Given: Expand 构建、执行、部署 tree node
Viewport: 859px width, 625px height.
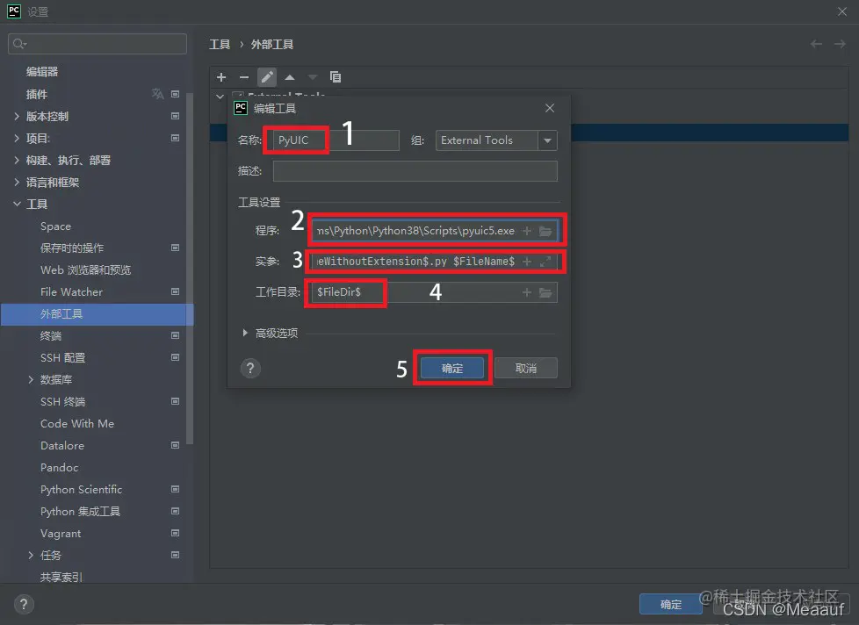Looking at the screenshot, I should pos(17,160).
